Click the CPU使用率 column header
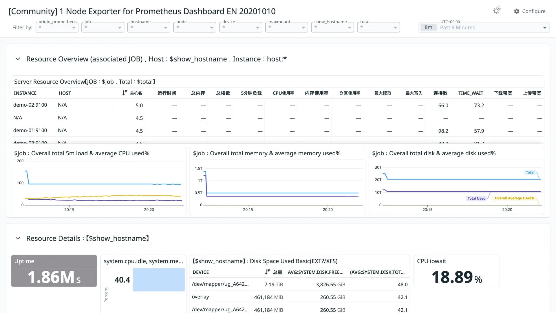 coord(283,93)
